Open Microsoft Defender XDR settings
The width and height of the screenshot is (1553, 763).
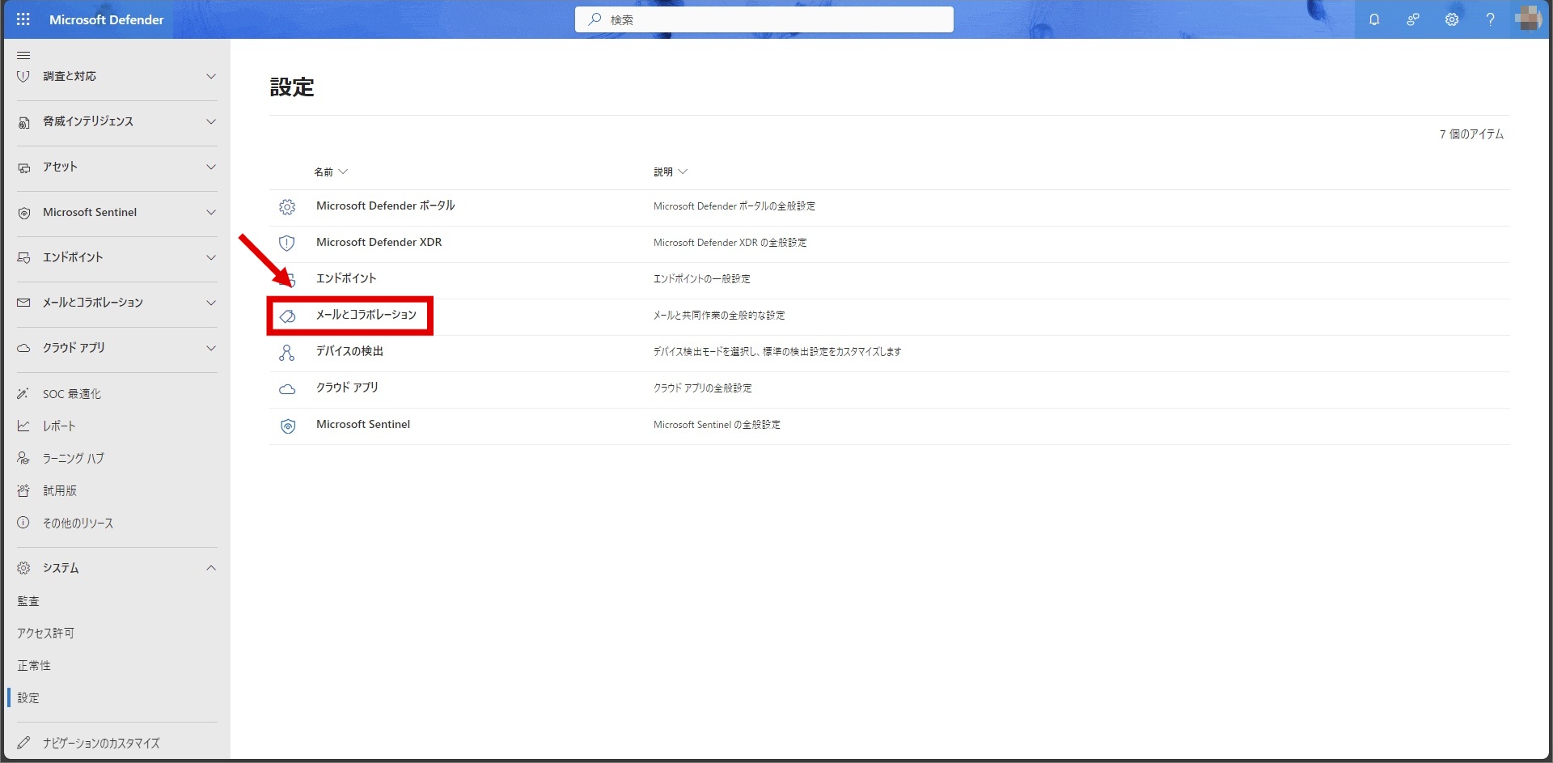(379, 242)
